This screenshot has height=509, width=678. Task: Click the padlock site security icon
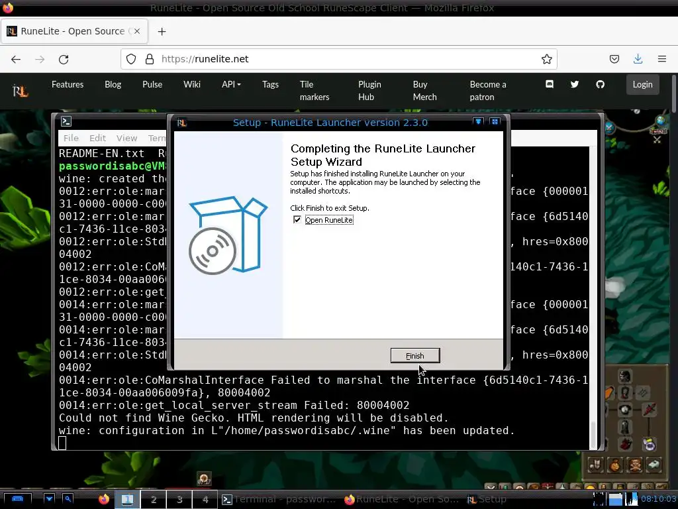pyautogui.click(x=150, y=59)
